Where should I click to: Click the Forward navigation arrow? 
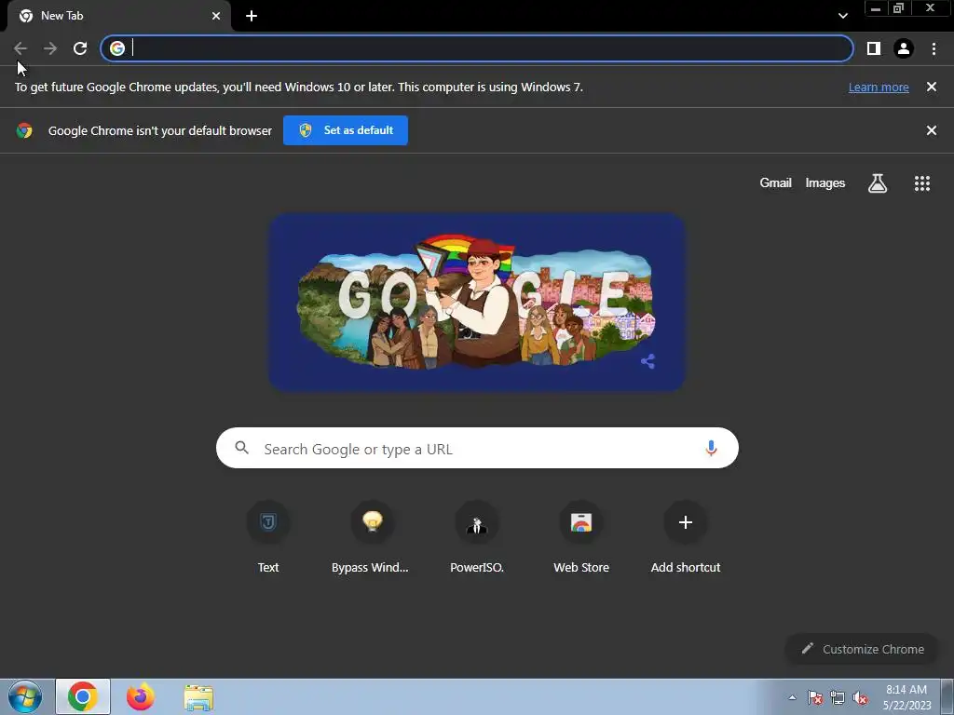pos(50,48)
